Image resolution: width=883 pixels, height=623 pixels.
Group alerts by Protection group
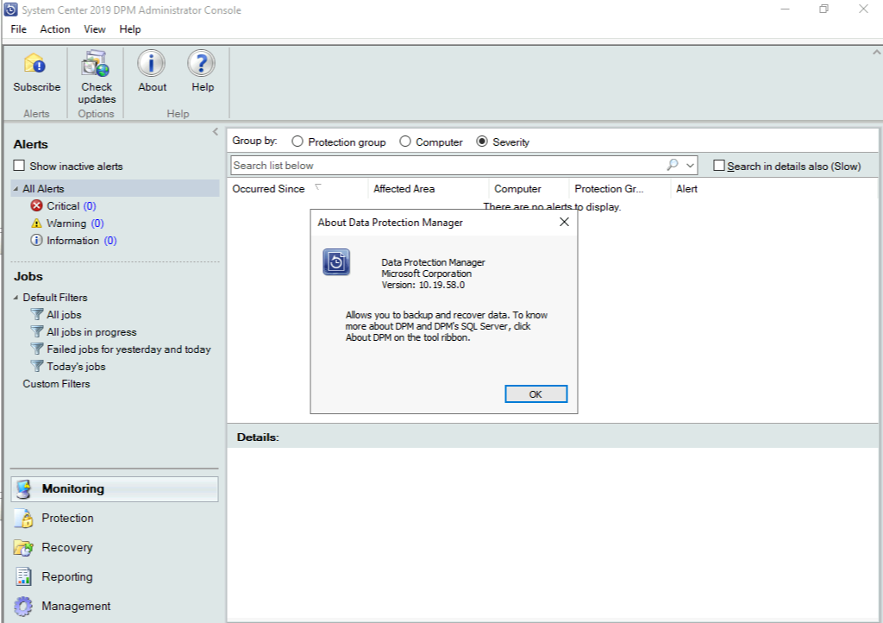click(297, 142)
